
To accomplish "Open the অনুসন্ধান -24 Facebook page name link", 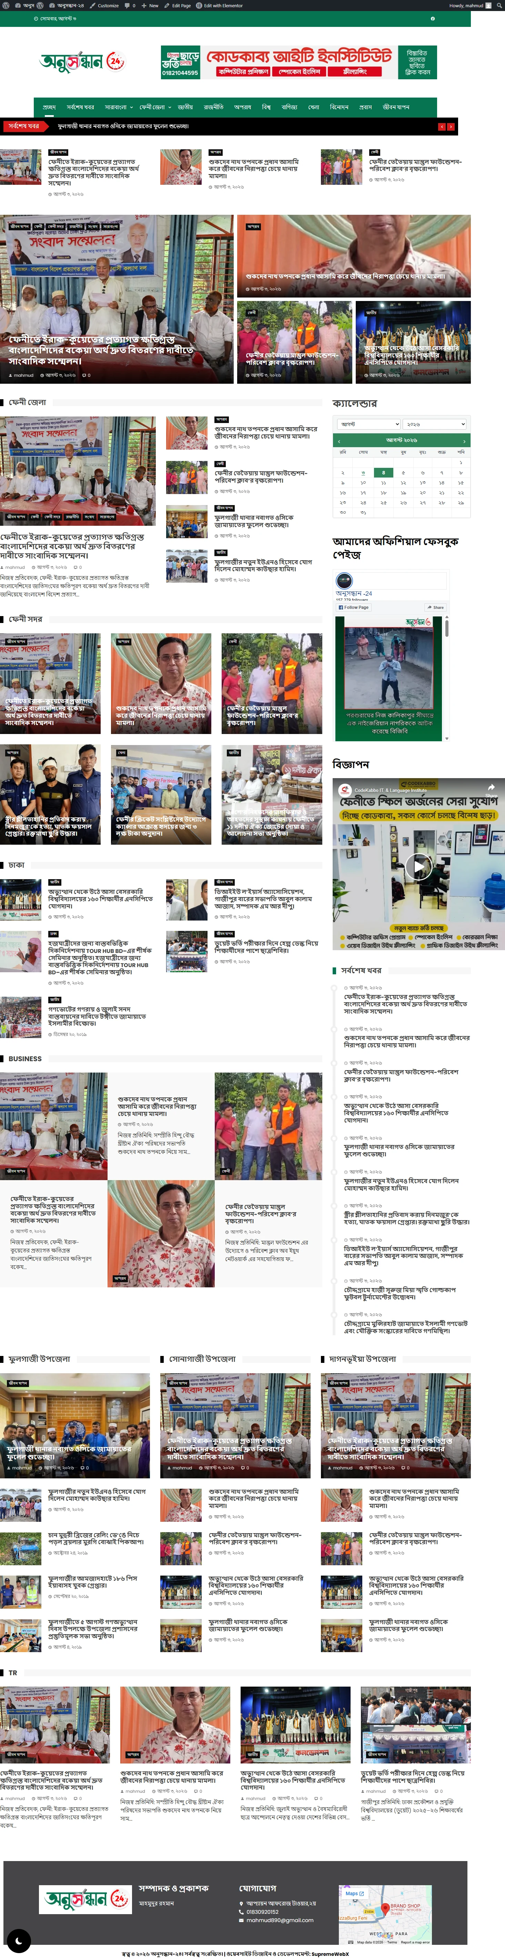I will pyautogui.click(x=354, y=593).
